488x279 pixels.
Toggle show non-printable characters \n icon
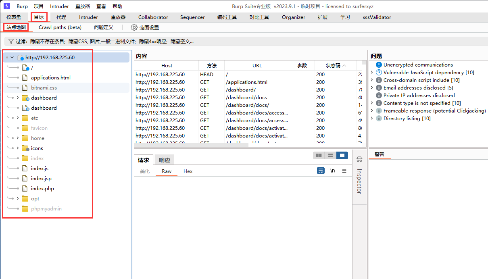click(333, 171)
